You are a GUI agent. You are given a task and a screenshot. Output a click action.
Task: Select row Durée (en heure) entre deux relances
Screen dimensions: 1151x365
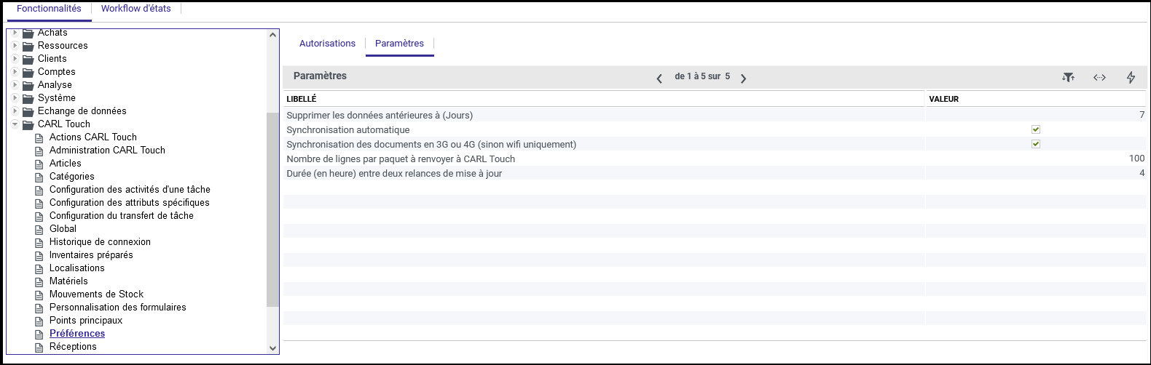click(x=715, y=173)
